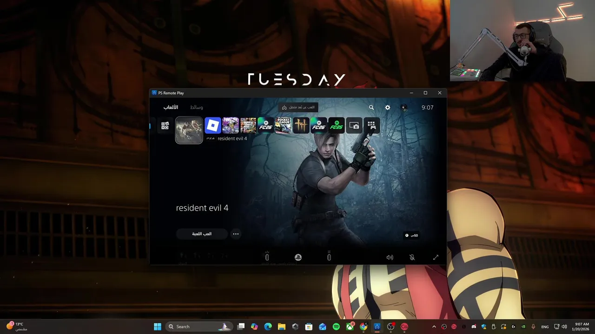Open the Media Gallery camera tile
This screenshot has width=595, height=334.
pyautogui.click(x=354, y=126)
